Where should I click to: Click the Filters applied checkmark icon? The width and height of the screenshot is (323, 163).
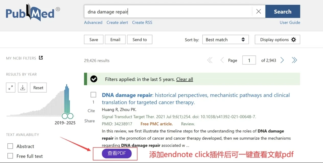94,79
